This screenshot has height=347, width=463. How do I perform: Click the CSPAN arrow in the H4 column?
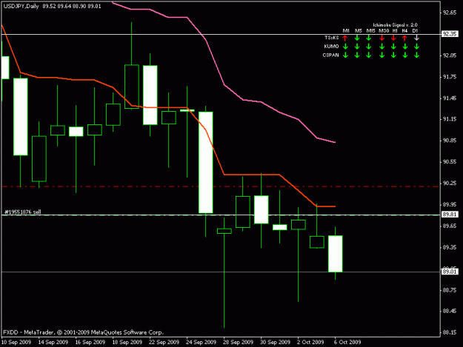[404, 55]
